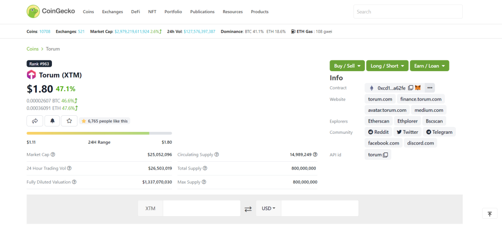
Task: Open the Publications menu
Action: (x=202, y=12)
